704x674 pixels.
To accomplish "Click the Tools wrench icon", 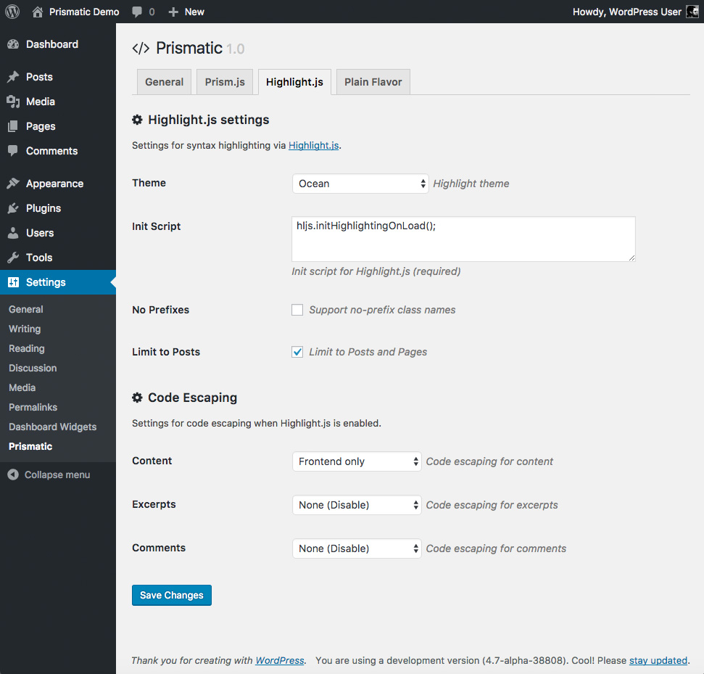I will (13, 258).
